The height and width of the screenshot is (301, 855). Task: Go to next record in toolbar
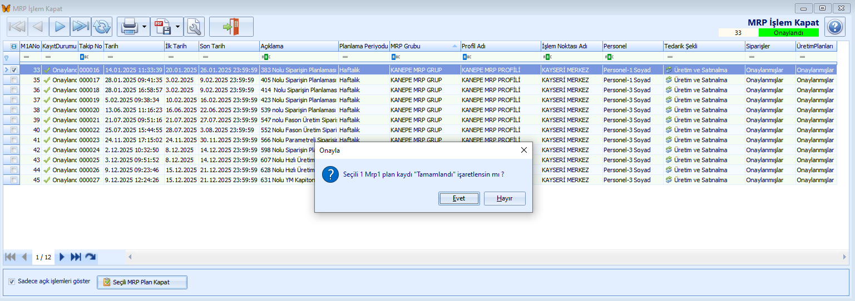(x=59, y=26)
